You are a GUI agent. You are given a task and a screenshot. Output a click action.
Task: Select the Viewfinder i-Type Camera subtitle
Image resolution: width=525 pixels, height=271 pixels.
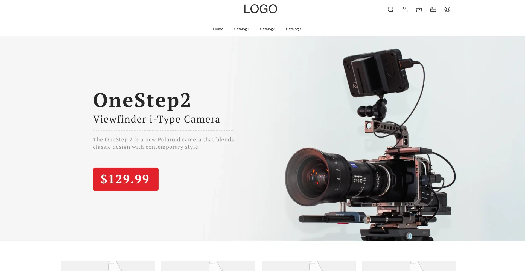click(x=156, y=119)
